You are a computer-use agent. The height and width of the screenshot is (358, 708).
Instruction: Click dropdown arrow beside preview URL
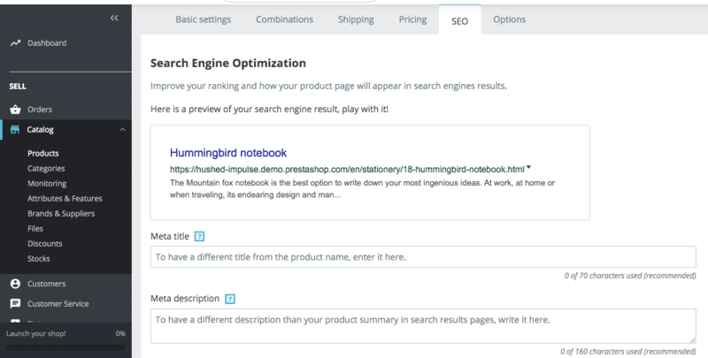point(528,168)
